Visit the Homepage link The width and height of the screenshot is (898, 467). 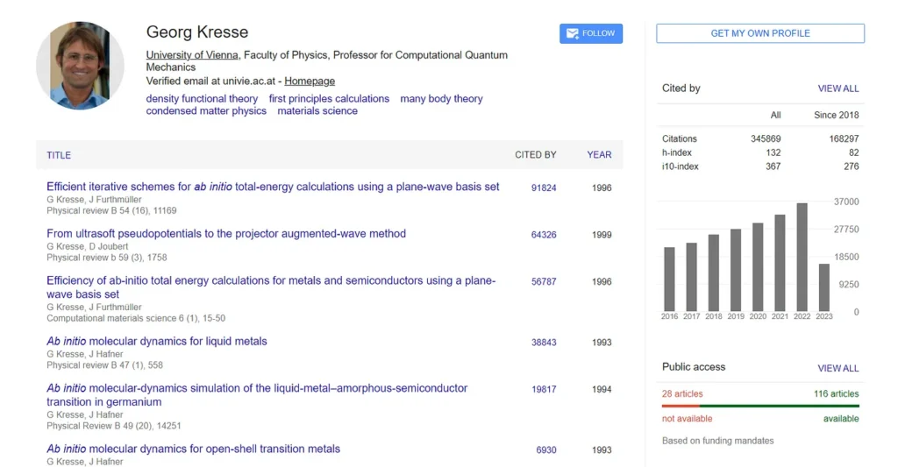[310, 81]
